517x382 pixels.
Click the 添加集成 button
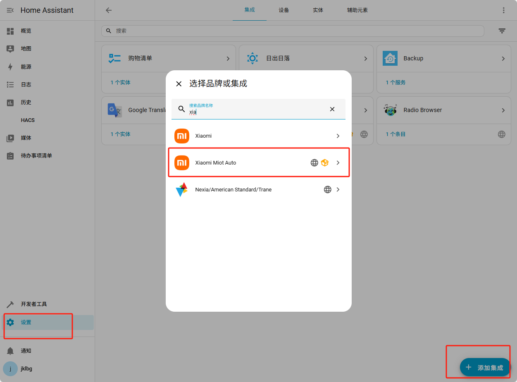[485, 368]
